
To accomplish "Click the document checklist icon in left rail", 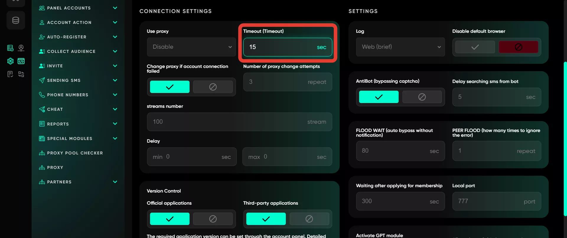I will 10,74.
